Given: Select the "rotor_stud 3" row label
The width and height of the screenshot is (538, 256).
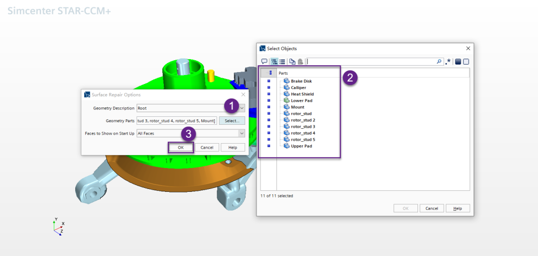Looking at the screenshot, I should pyautogui.click(x=303, y=127).
